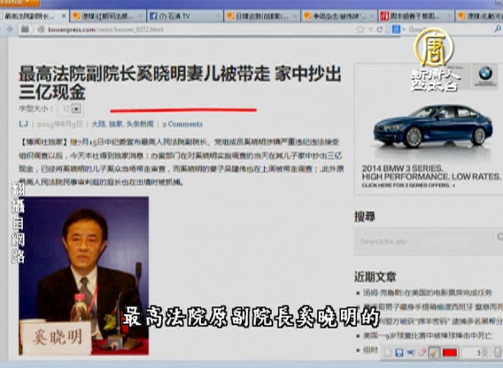Click the bowenpress.com address bar

click(193, 29)
